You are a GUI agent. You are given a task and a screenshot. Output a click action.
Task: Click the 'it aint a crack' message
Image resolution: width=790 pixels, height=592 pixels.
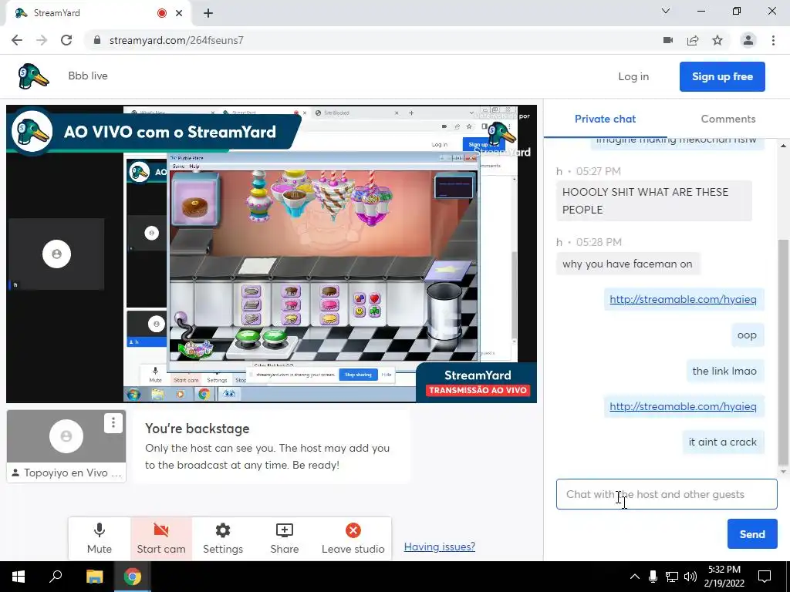(723, 442)
